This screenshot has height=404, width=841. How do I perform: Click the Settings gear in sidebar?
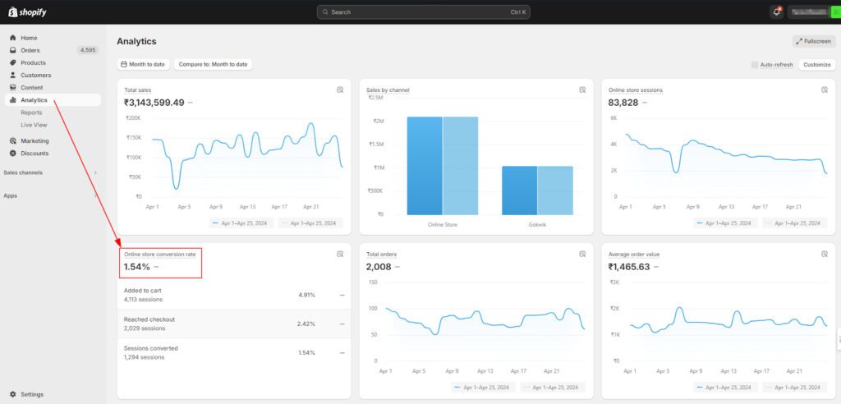point(13,394)
